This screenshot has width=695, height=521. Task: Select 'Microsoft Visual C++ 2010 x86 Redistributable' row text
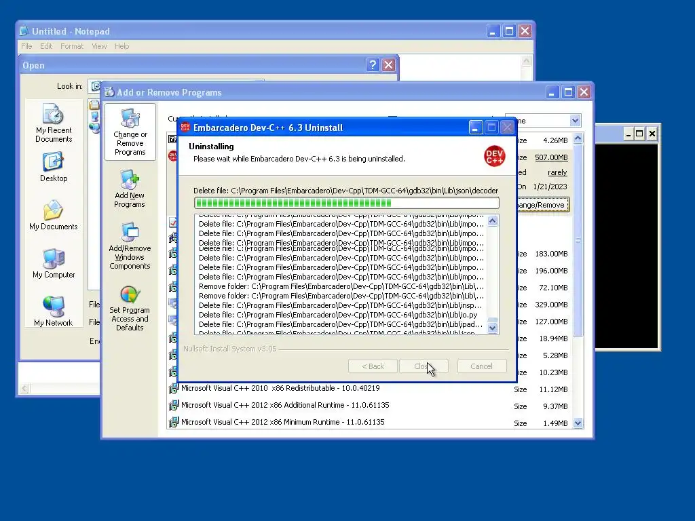point(280,388)
